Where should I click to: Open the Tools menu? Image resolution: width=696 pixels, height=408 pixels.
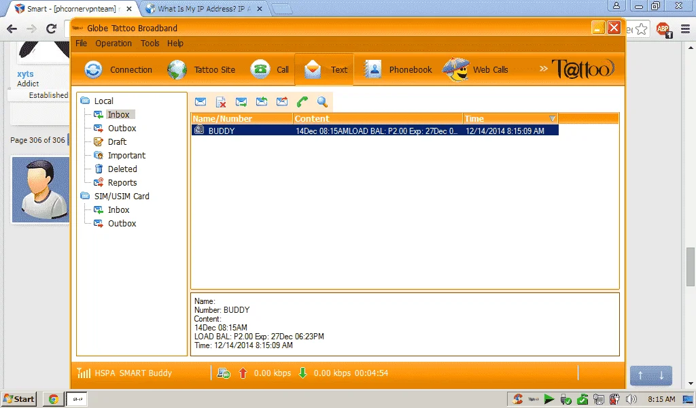coord(150,43)
